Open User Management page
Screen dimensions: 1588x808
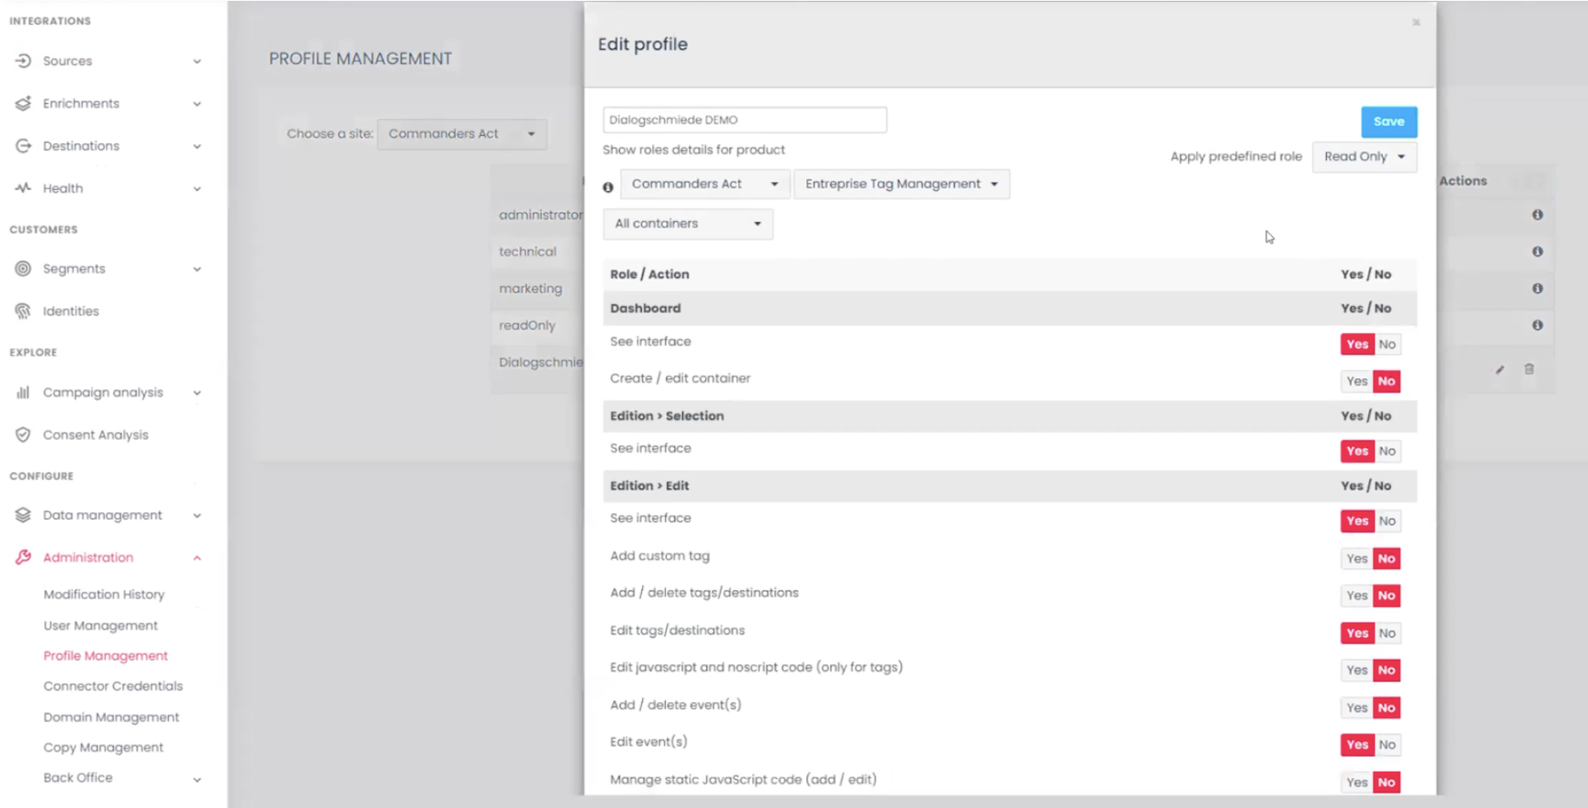pyautogui.click(x=100, y=625)
